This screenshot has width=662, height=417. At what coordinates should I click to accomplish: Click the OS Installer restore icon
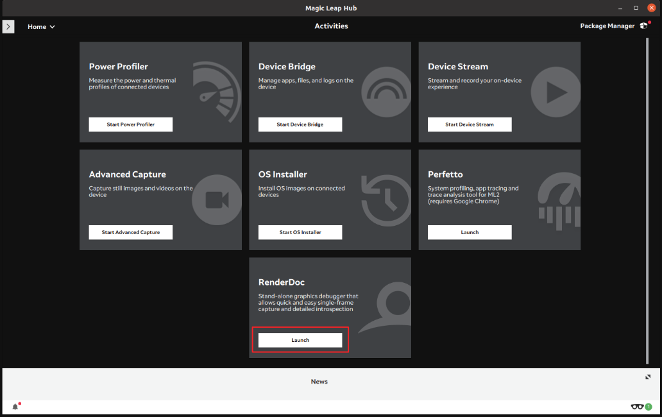tap(386, 200)
